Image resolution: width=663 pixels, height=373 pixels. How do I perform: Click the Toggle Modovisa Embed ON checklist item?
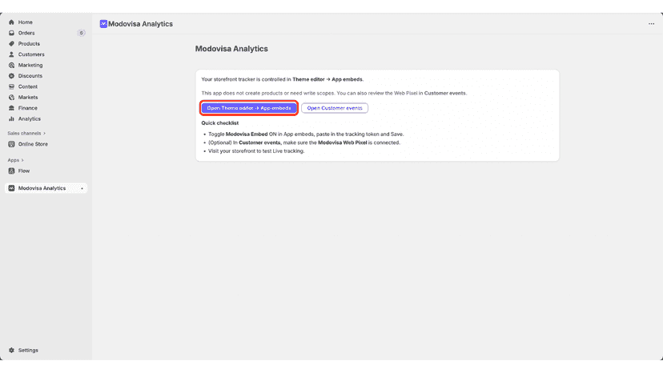tap(306, 134)
